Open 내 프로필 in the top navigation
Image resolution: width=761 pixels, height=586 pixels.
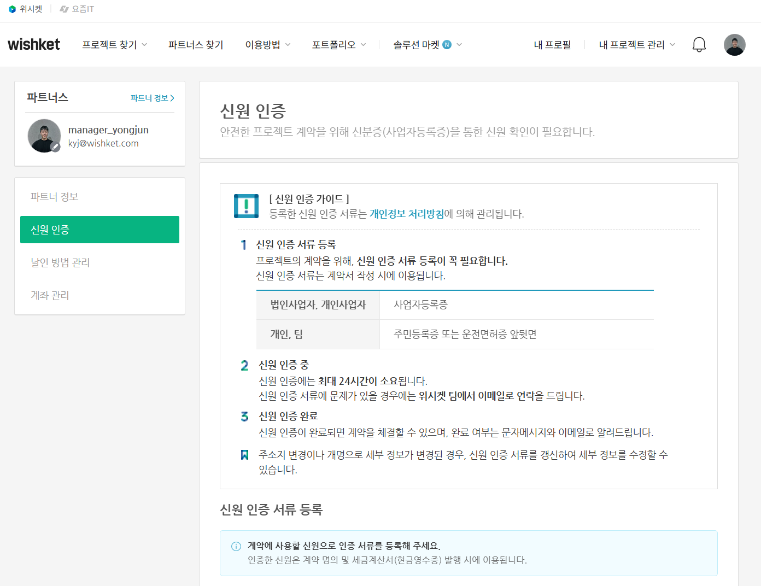pyautogui.click(x=552, y=45)
